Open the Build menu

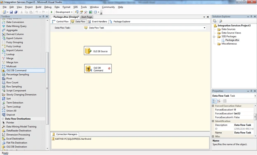[38, 7]
